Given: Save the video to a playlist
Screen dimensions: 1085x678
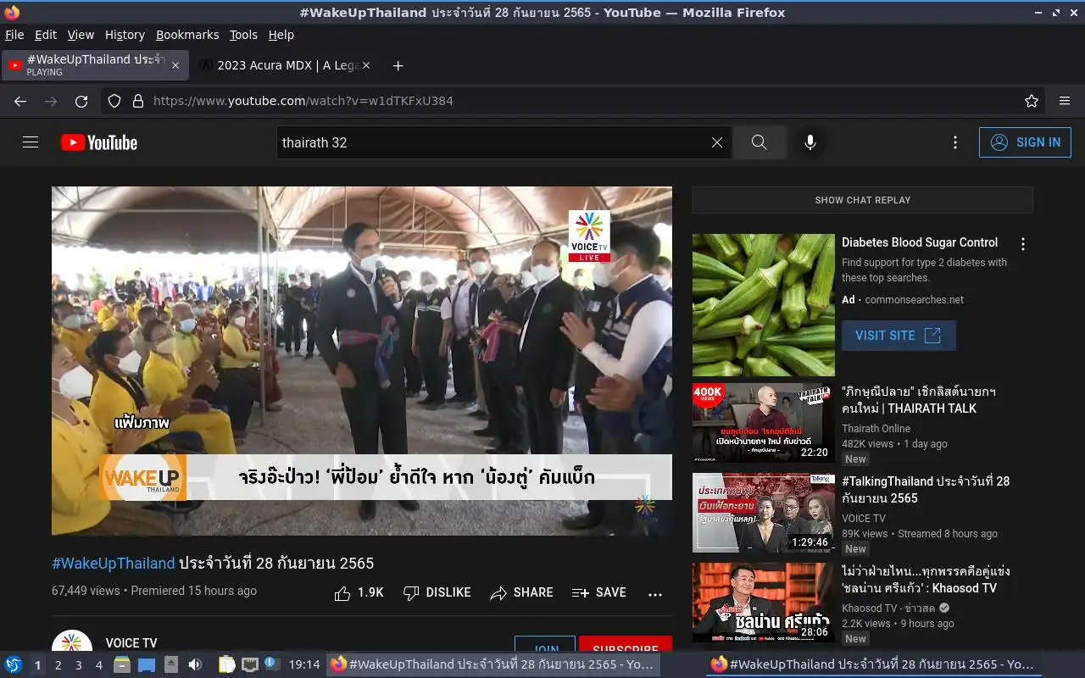Looking at the screenshot, I should (x=598, y=592).
